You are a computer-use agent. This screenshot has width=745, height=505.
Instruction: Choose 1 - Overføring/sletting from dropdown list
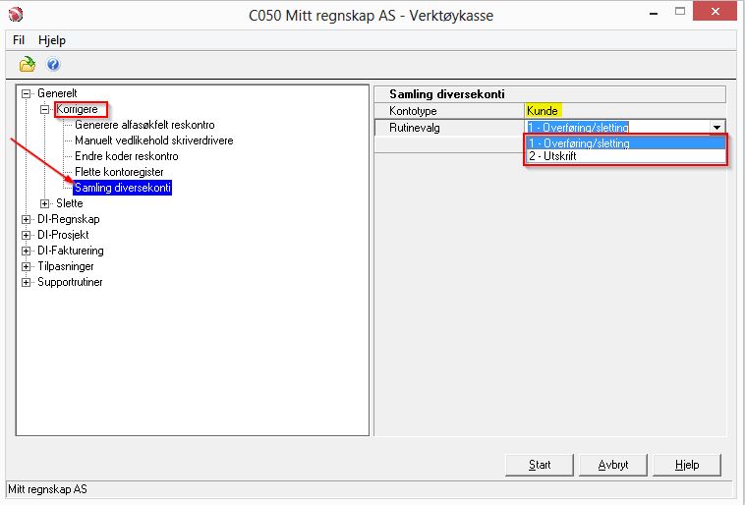pos(626,143)
